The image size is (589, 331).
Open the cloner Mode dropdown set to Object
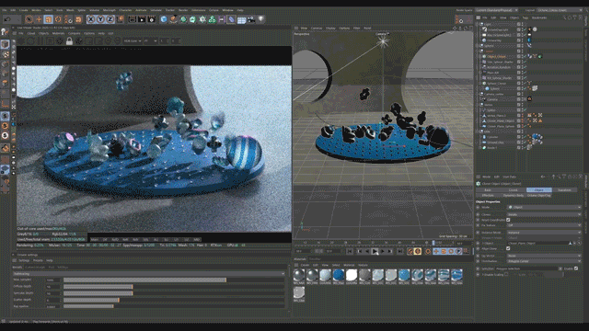pos(544,207)
